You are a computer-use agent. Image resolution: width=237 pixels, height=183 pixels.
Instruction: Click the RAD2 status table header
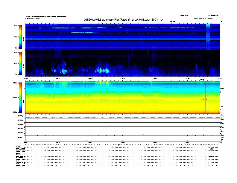point(18,146)
